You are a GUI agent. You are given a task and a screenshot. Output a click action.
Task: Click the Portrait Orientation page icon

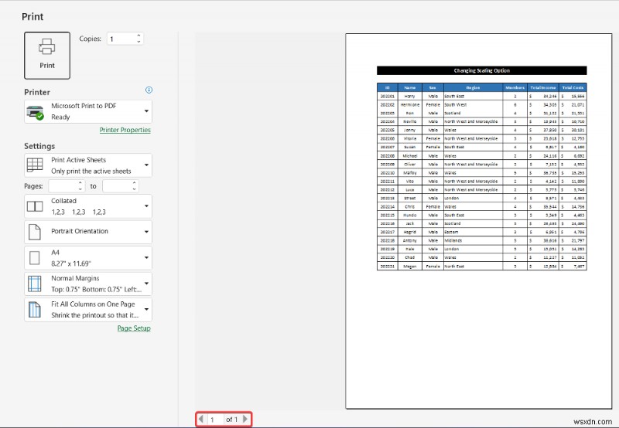click(x=35, y=232)
